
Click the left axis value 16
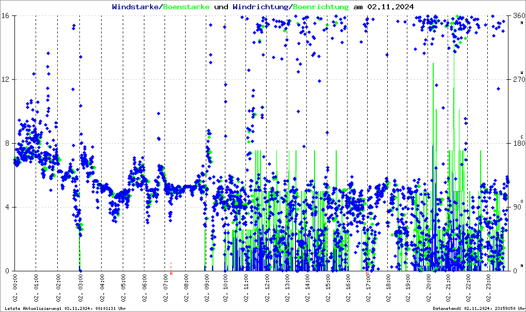pyautogui.click(x=5, y=16)
